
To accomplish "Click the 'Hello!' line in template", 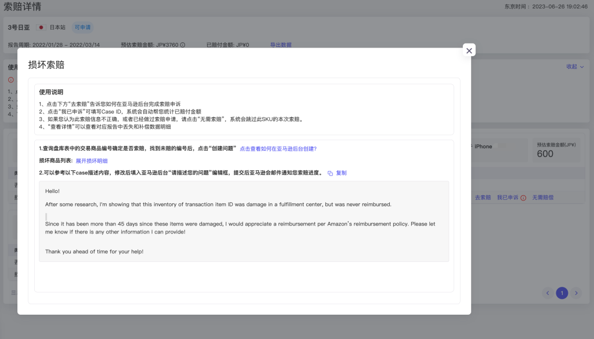I will (52, 191).
